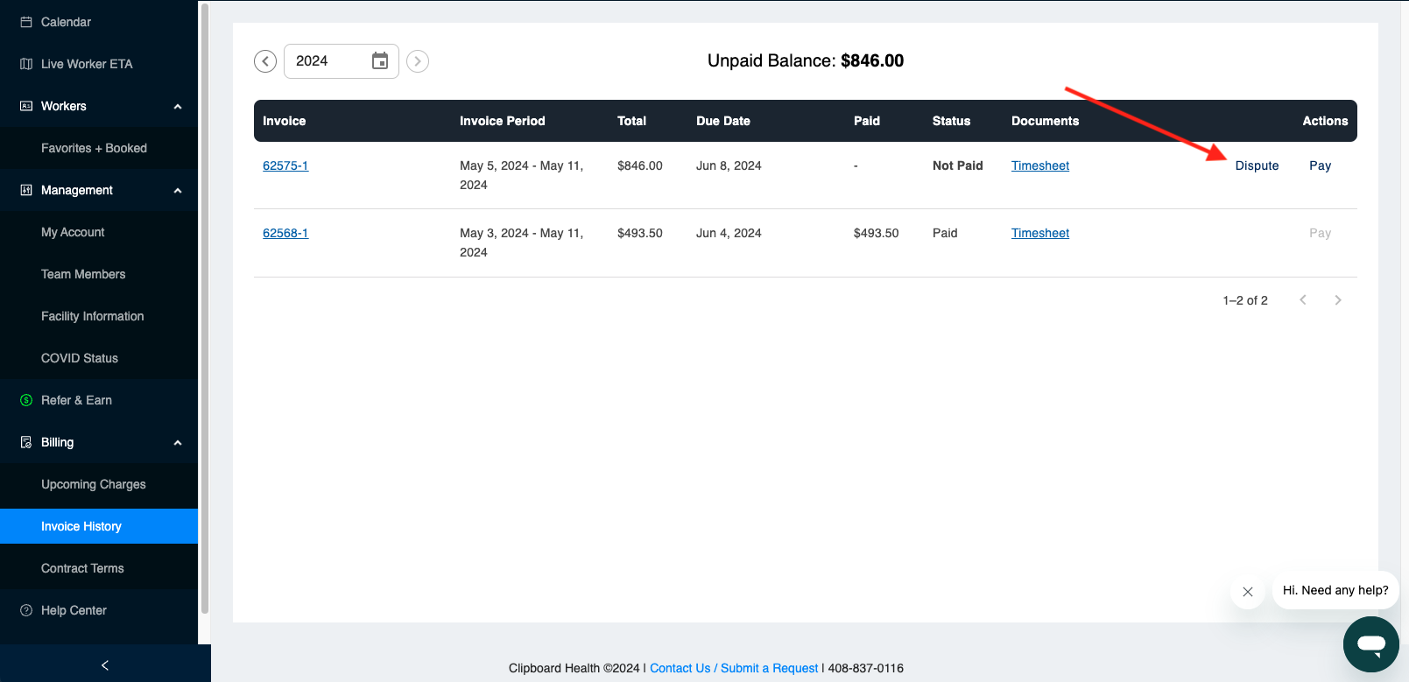Collapse the sidebar with the bottom arrow
Image resolution: width=1409 pixels, height=682 pixels.
coord(105,665)
